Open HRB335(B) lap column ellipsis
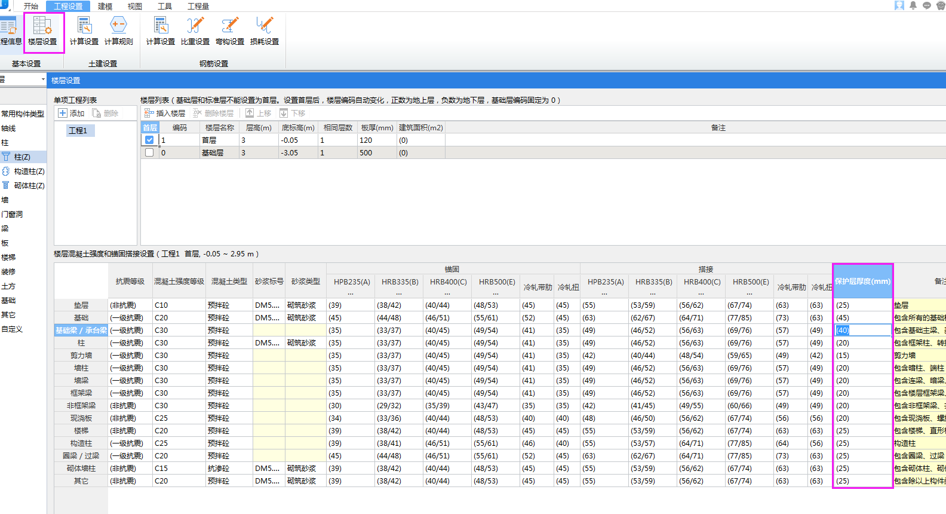The image size is (946, 514). coord(653,293)
